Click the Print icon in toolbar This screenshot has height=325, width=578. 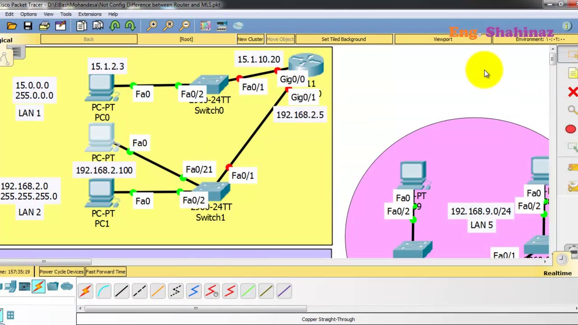coord(44,26)
